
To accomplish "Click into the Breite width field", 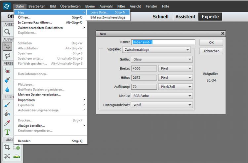I will click(x=144, y=68).
